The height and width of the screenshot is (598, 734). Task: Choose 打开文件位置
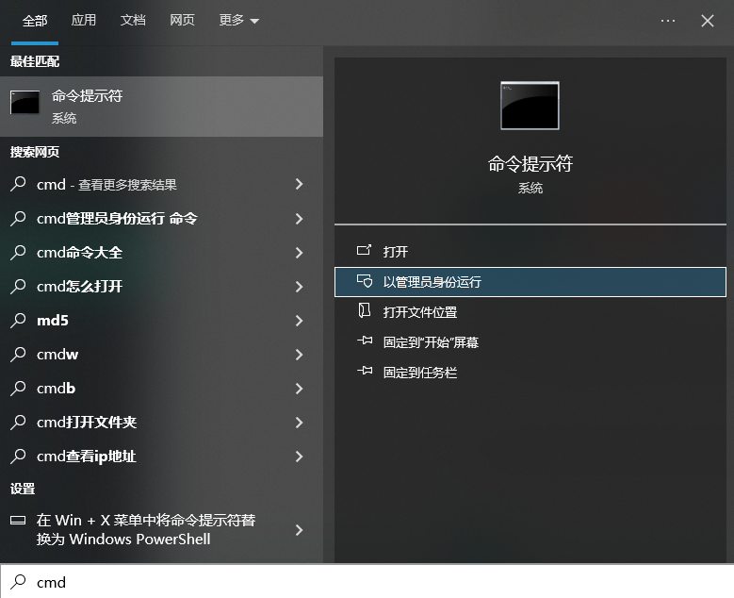pos(530,312)
